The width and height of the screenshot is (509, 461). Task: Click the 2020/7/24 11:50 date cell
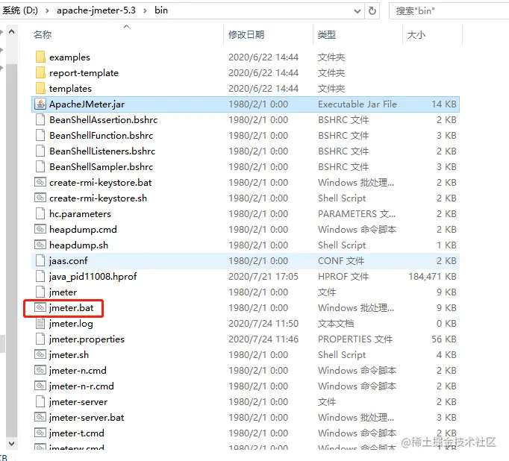[x=263, y=324]
